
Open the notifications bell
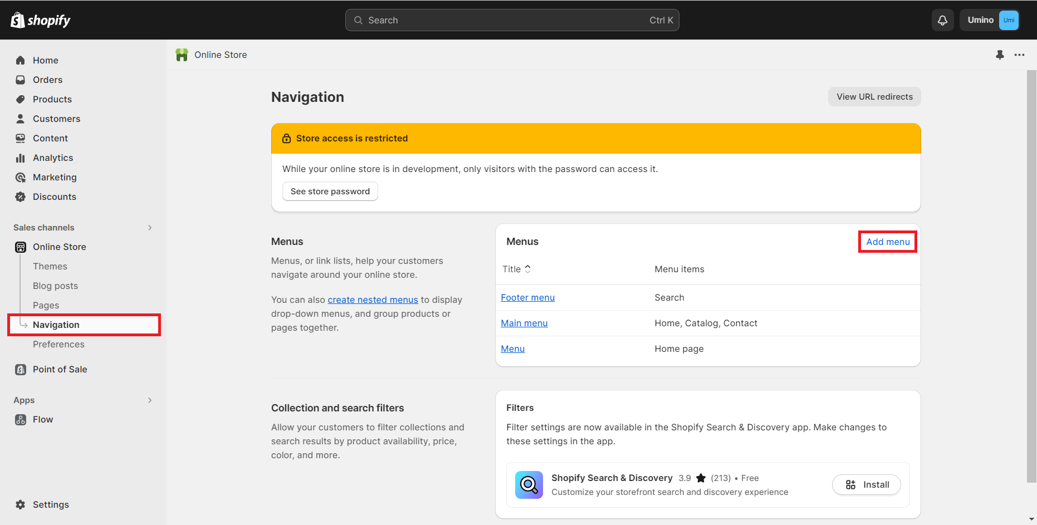click(942, 20)
